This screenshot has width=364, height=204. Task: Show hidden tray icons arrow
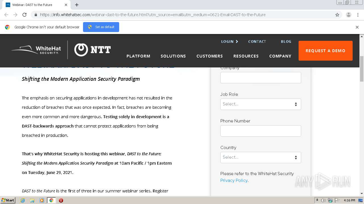pos(317,200)
